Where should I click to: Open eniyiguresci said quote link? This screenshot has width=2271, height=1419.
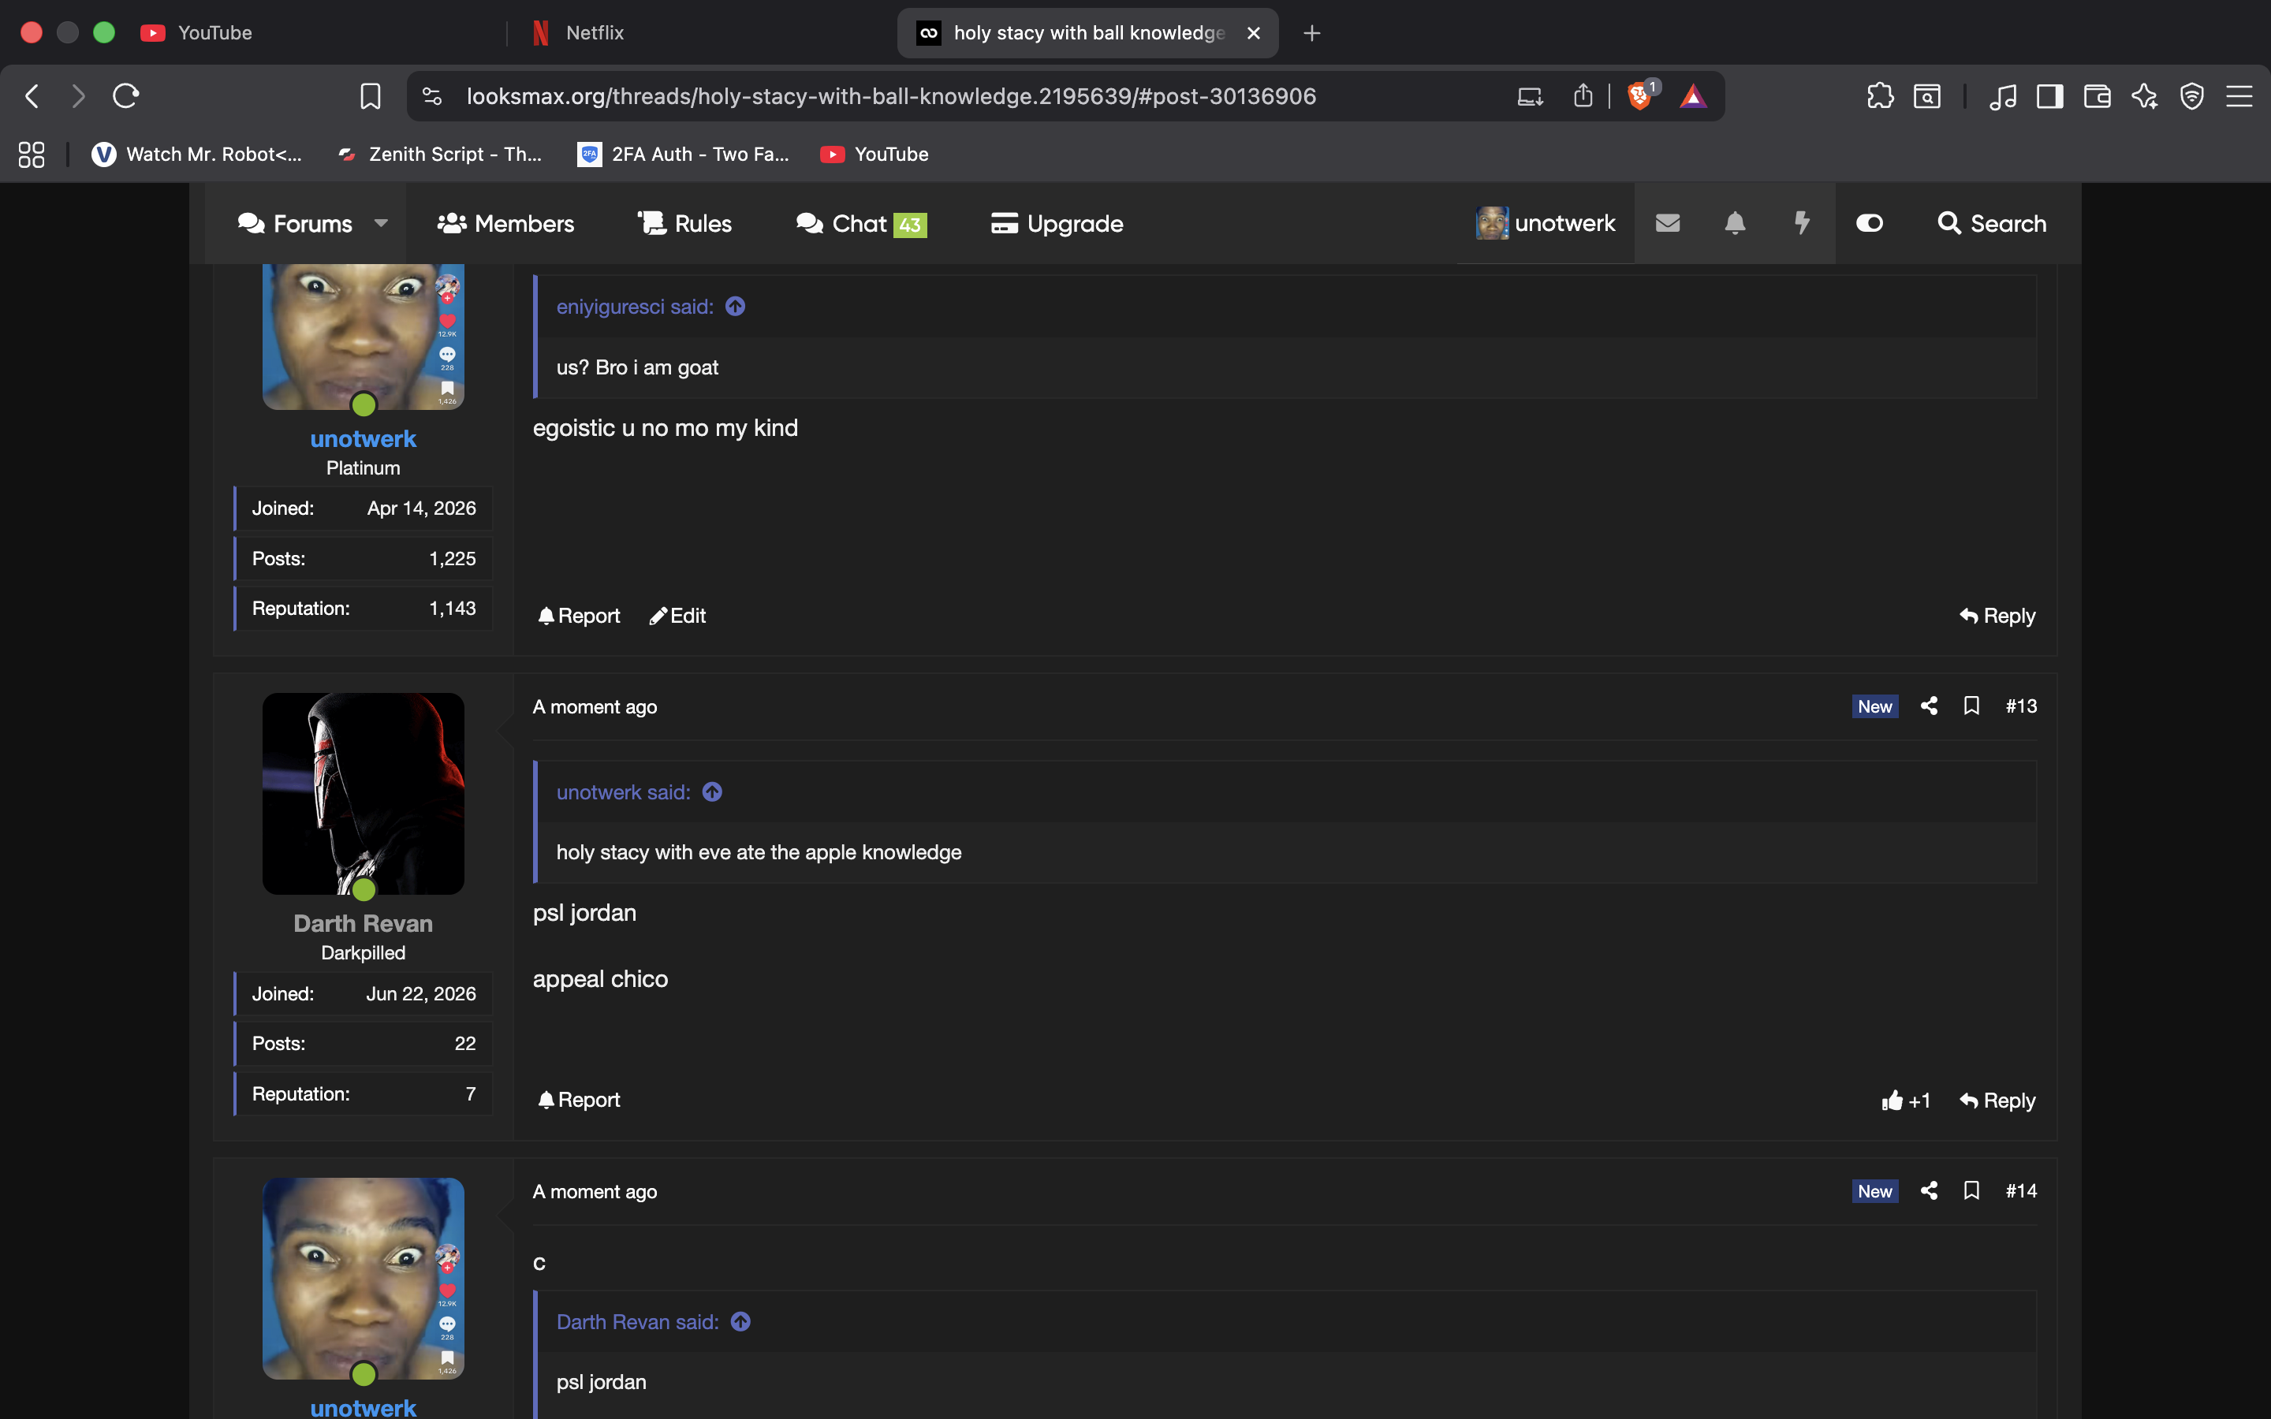(x=636, y=307)
